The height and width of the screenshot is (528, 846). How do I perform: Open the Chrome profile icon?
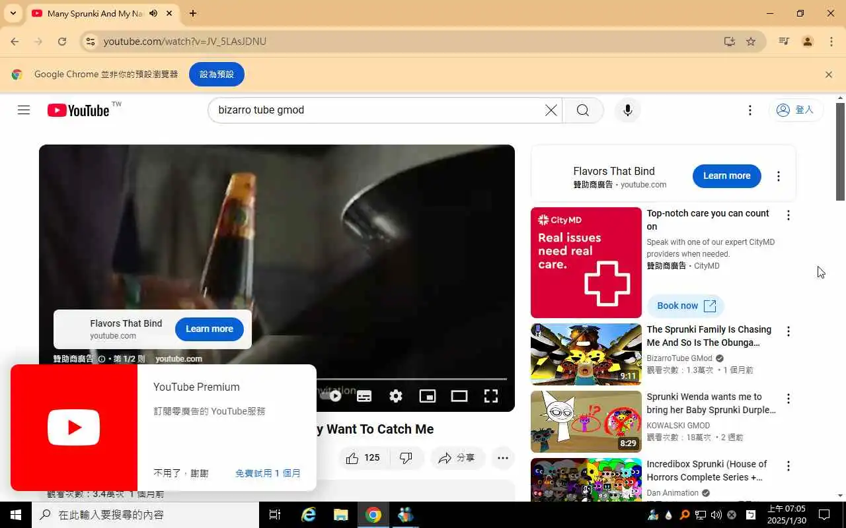(808, 42)
